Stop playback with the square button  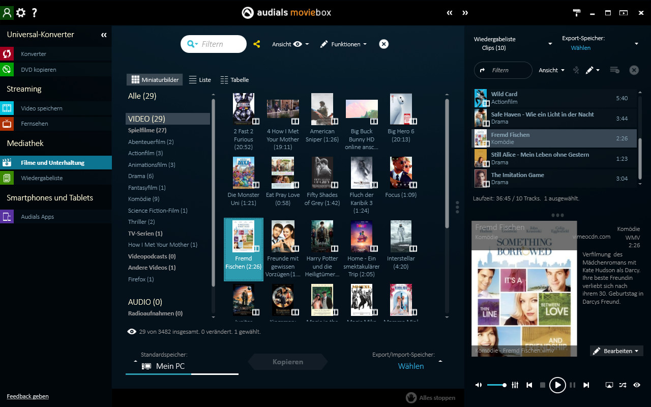(x=543, y=385)
